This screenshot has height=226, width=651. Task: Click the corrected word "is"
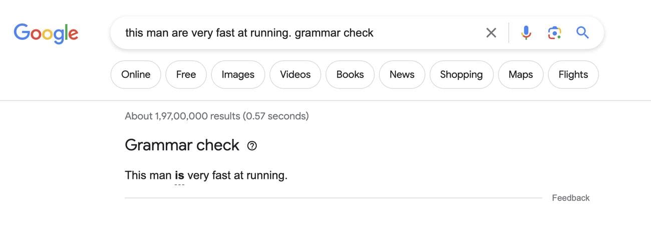[x=179, y=175]
